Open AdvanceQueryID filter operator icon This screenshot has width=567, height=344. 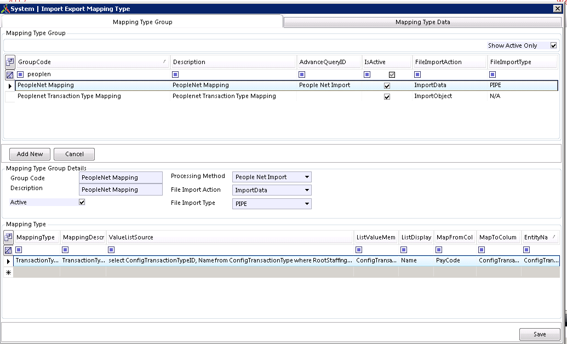point(302,74)
